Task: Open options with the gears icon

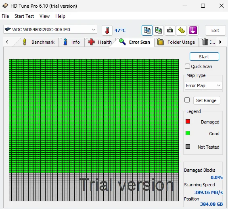Action: pos(182,30)
